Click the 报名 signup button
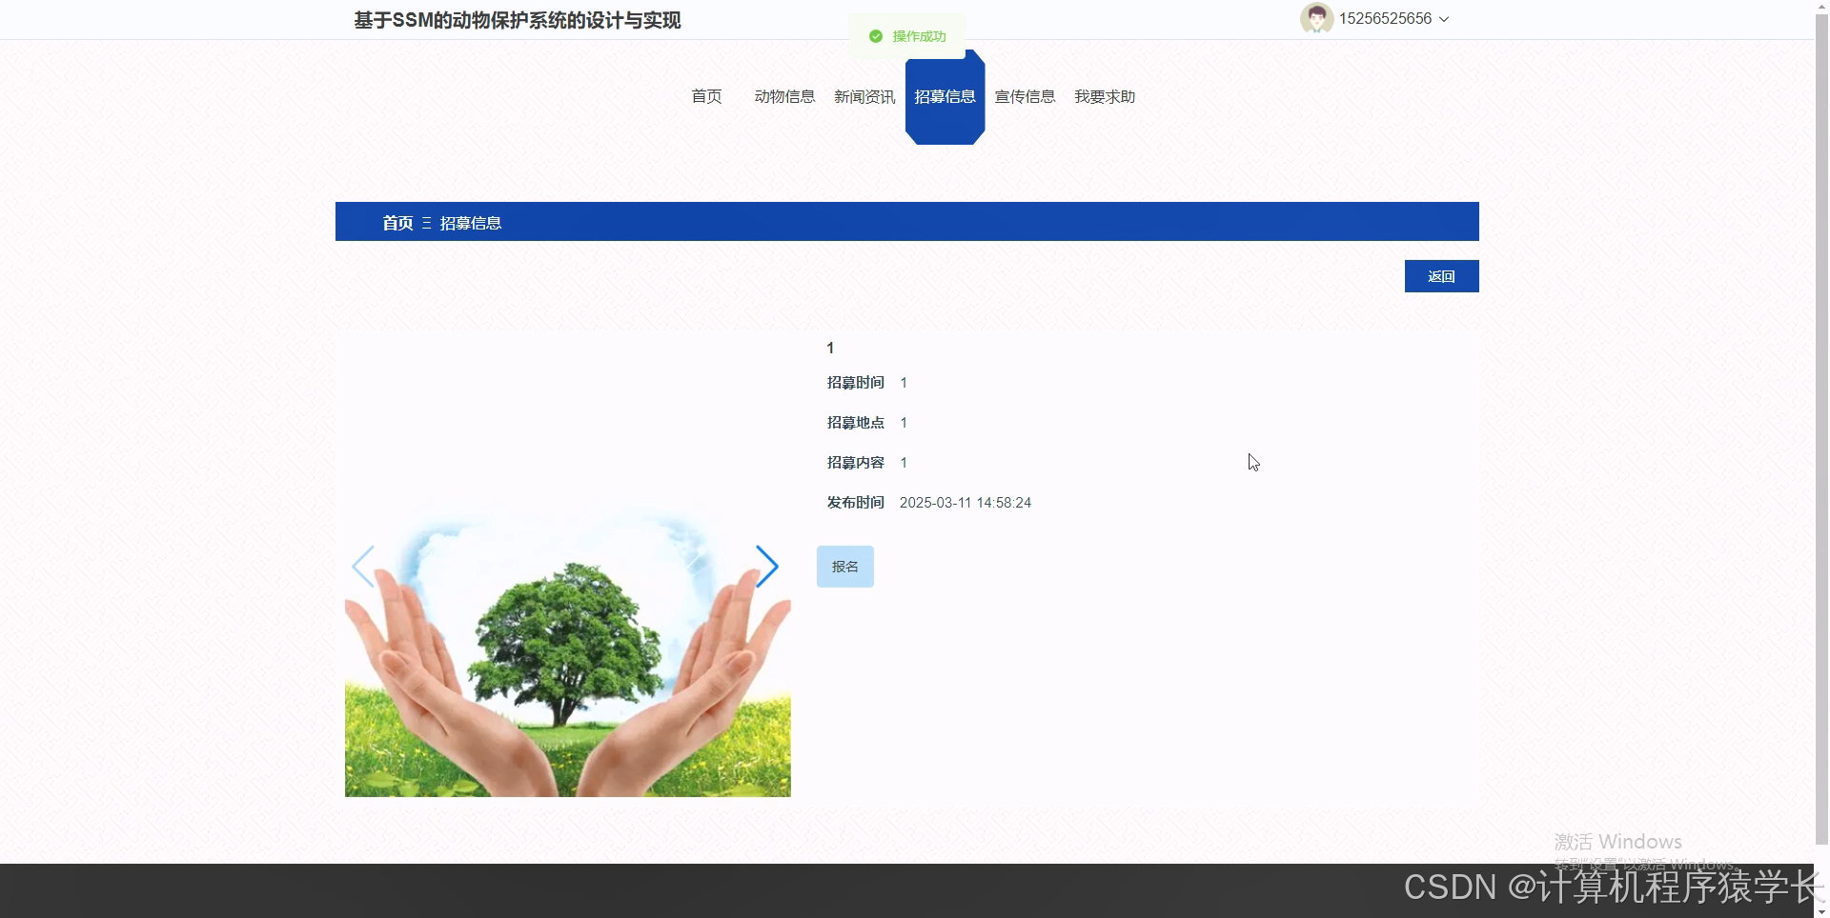This screenshot has height=918, width=1830. point(844,566)
